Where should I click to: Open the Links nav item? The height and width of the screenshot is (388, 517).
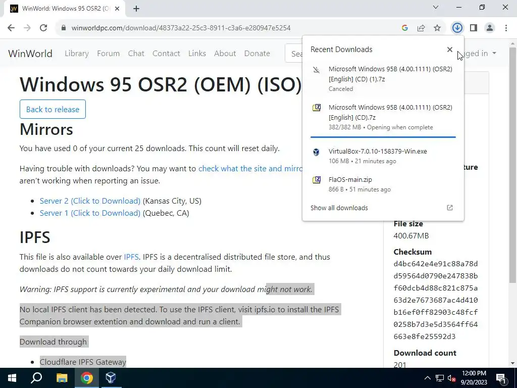tap(197, 54)
